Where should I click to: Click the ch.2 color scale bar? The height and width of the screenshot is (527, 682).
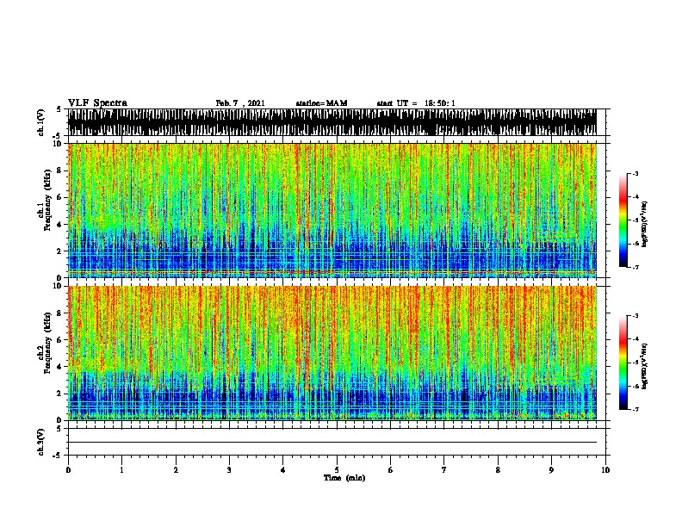coord(623,363)
